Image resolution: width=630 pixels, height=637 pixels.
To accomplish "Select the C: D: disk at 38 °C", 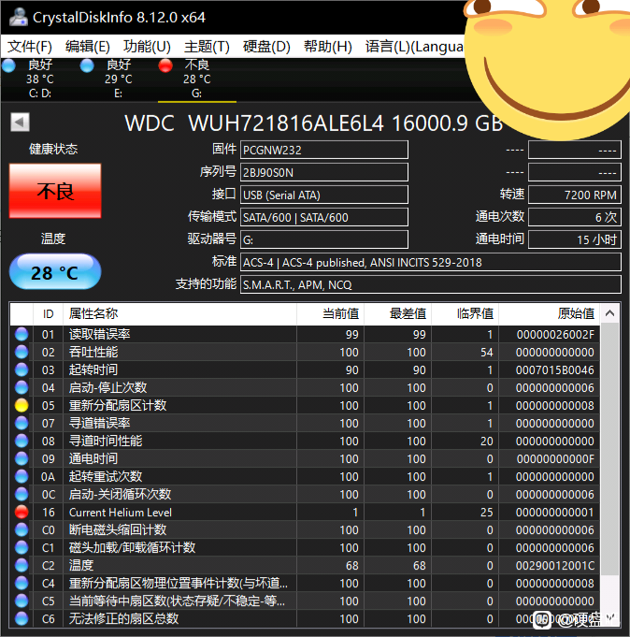I will coord(40,79).
